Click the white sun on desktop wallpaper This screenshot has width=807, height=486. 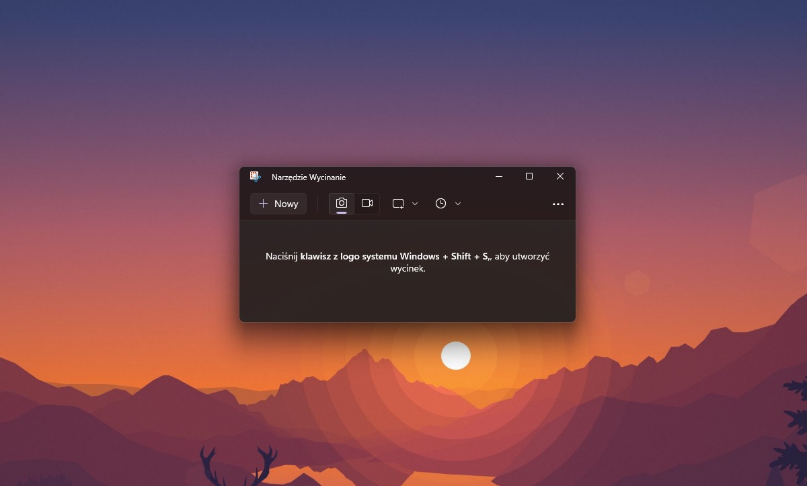point(455,356)
